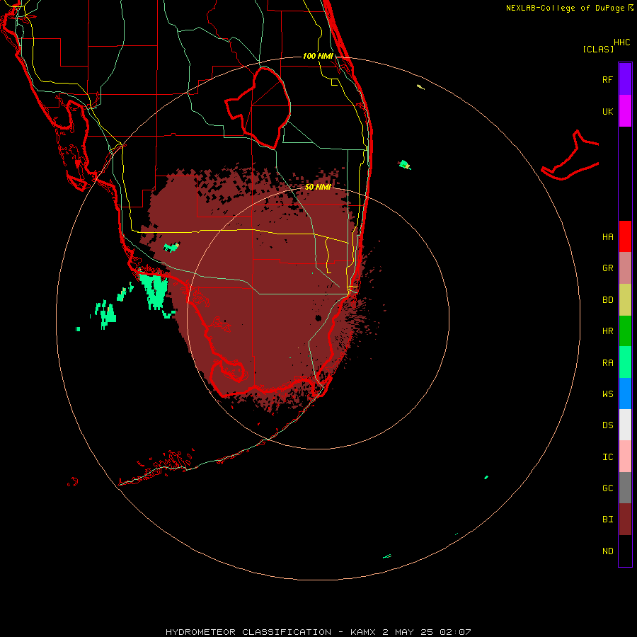Click the HR green legend swatch

point(625,331)
